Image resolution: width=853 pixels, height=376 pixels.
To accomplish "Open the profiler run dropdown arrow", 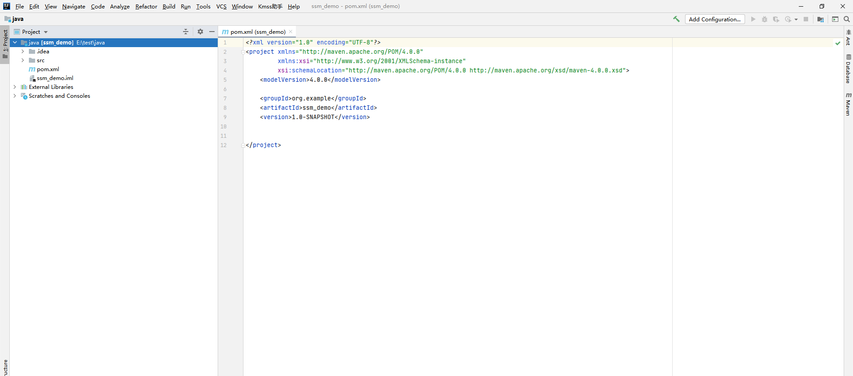I will click(796, 20).
